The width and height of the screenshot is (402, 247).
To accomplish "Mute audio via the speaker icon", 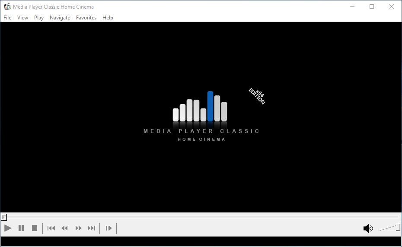I will [x=368, y=228].
